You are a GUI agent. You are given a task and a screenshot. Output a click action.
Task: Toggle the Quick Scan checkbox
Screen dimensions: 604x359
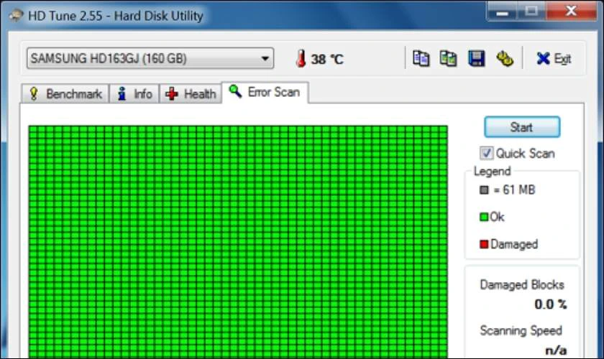pyautogui.click(x=486, y=153)
